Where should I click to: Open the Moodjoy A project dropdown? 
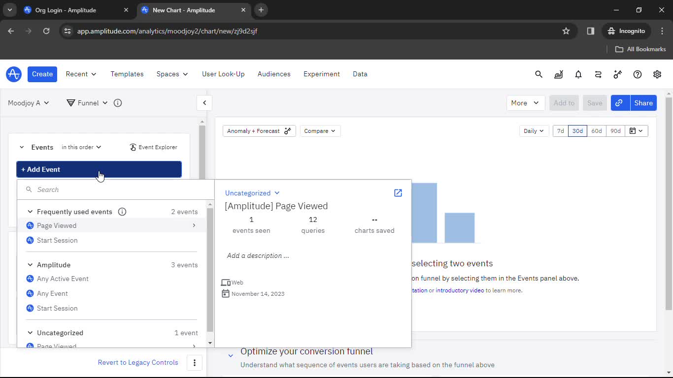(29, 103)
